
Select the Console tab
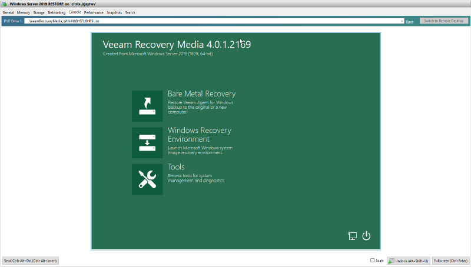coord(75,12)
